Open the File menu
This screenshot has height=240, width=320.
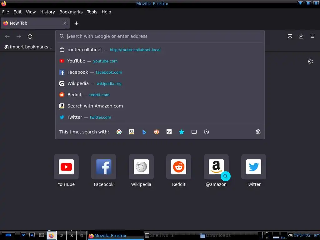6,12
